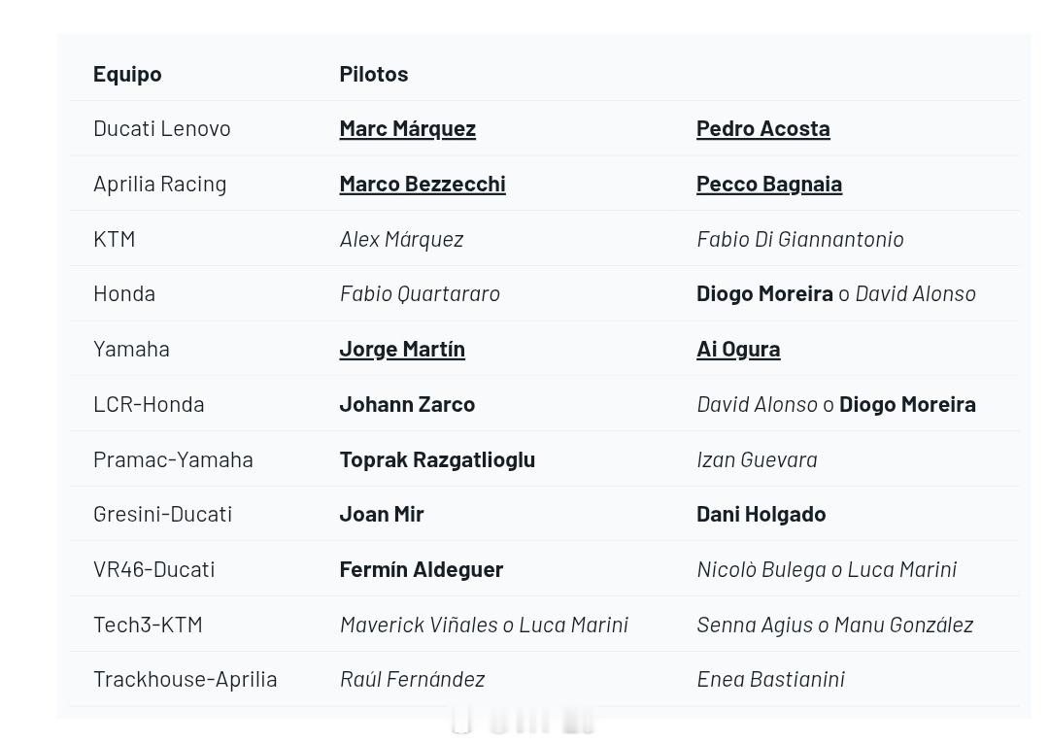Click the Fermín Aldeguer name
The width and height of the screenshot is (1049, 744).
(421, 569)
